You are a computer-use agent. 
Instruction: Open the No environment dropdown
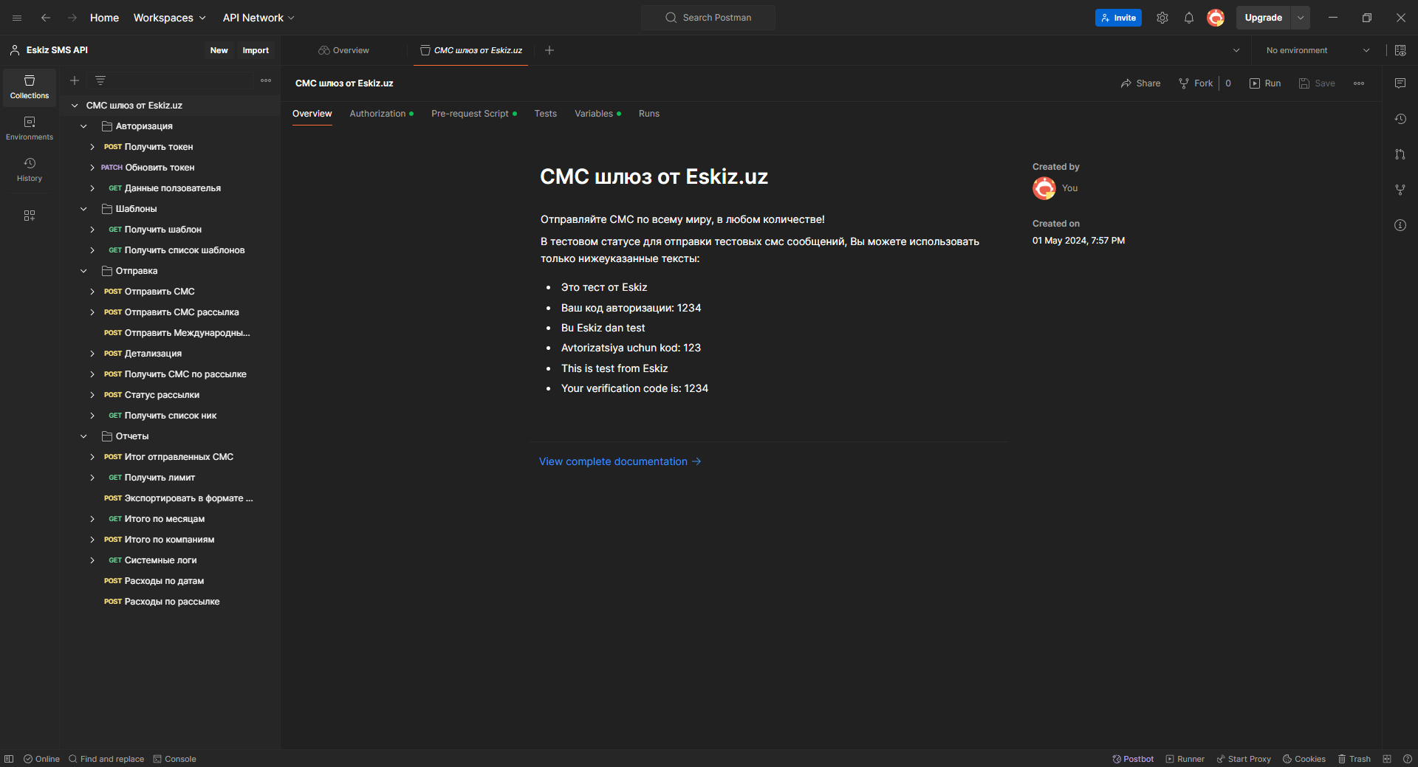[x=1318, y=50]
